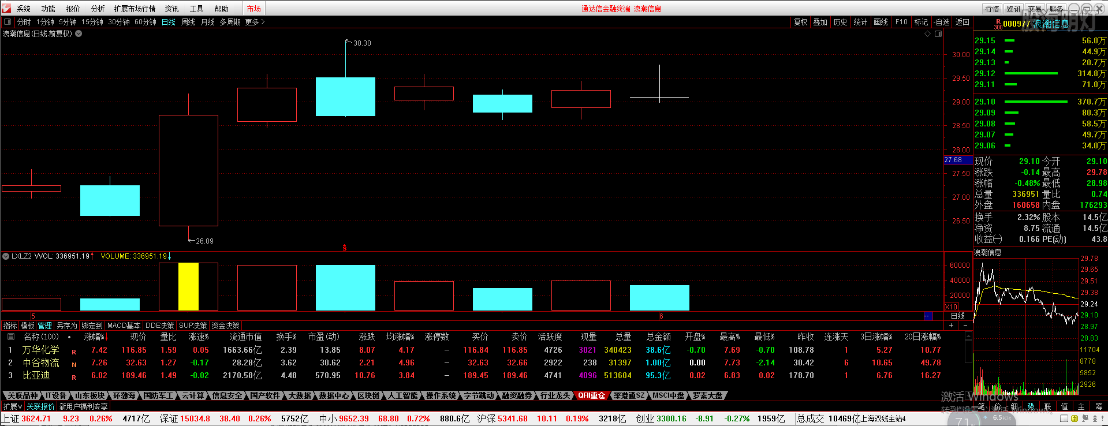Open the 扩展市场行情 menu
The image size is (1108, 426).
135,9
